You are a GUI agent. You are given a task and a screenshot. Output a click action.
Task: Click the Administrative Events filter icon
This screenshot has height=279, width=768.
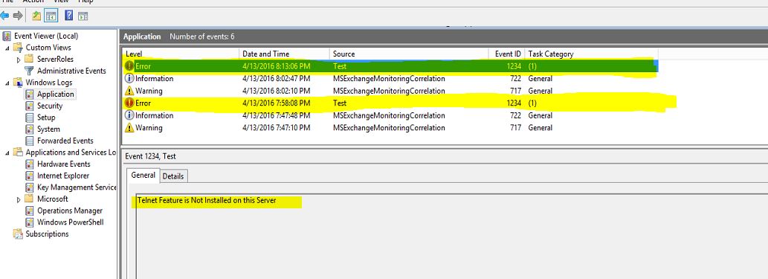click(30, 71)
